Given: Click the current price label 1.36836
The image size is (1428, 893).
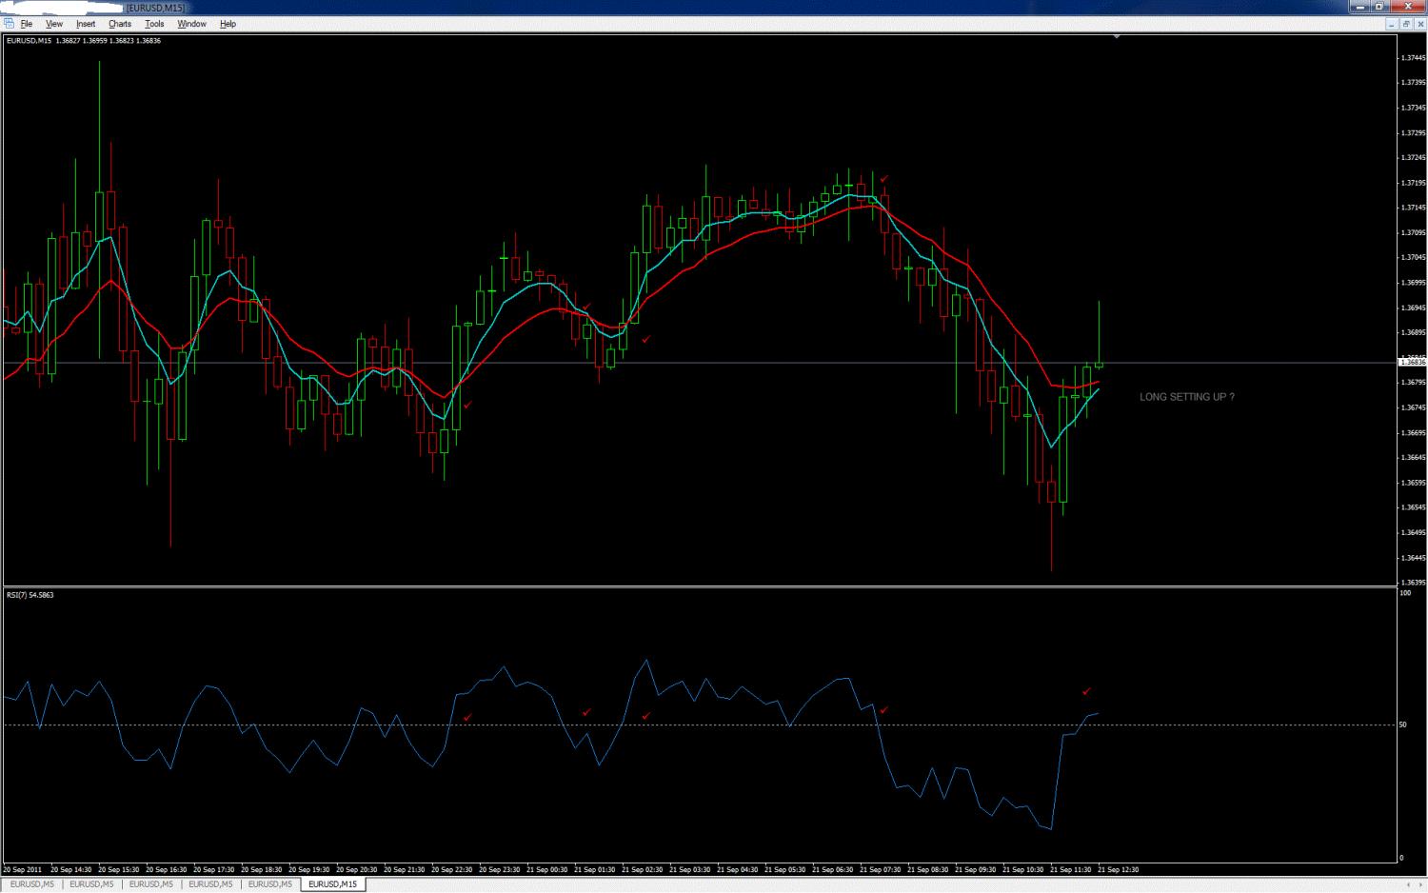Looking at the screenshot, I should [1413, 362].
